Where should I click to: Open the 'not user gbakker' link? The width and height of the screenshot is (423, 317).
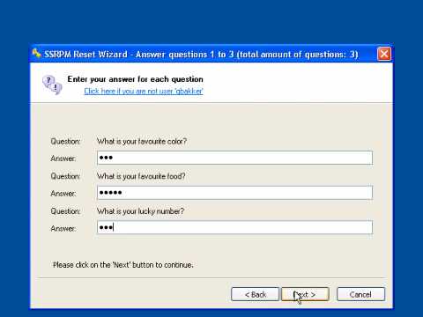tap(144, 92)
